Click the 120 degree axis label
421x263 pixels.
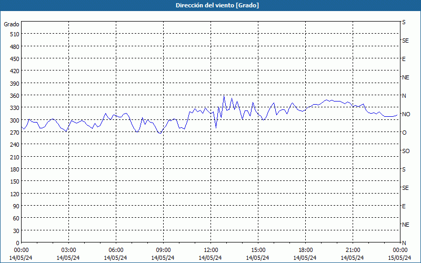[15, 194]
